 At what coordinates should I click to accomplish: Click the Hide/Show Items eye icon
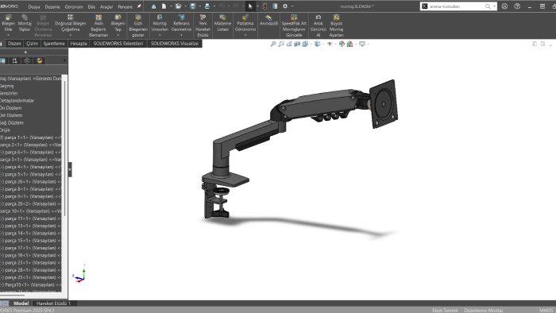[x=330, y=44]
